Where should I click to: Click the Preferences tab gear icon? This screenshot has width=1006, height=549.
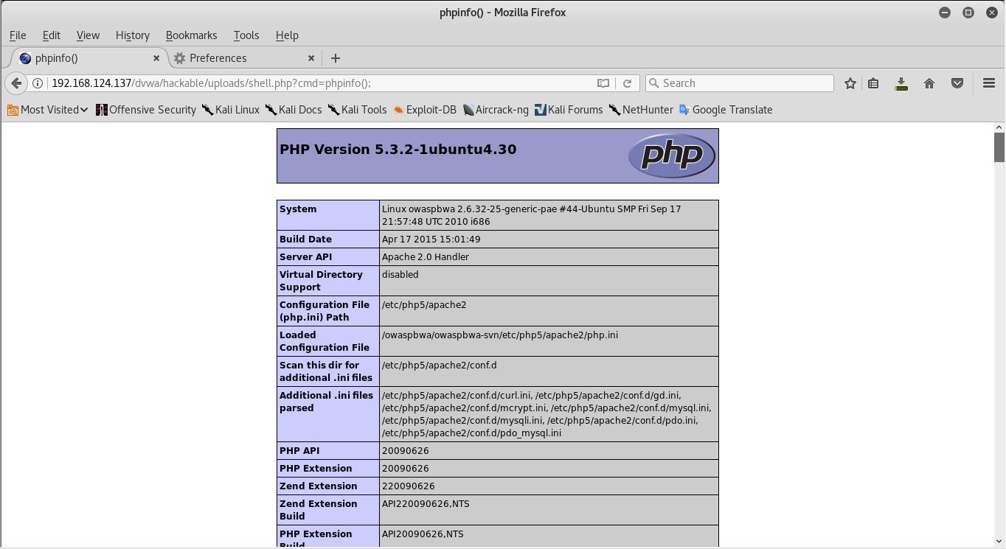tap(179, 58)
